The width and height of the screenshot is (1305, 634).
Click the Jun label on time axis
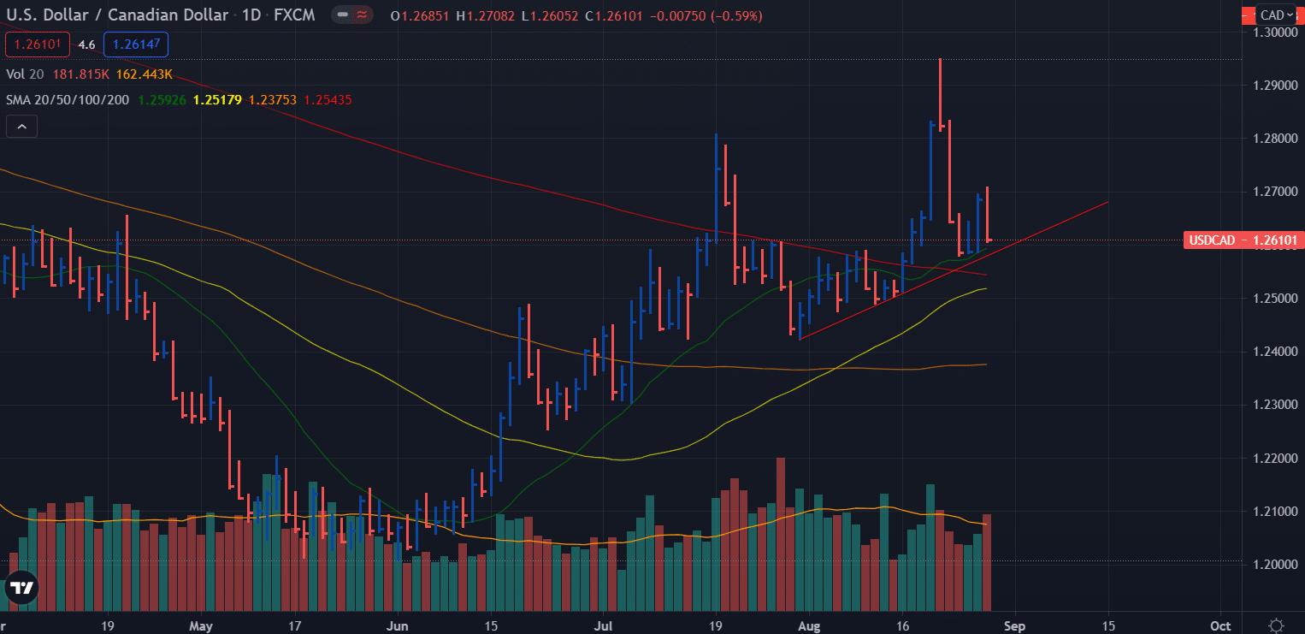(397, 625)
